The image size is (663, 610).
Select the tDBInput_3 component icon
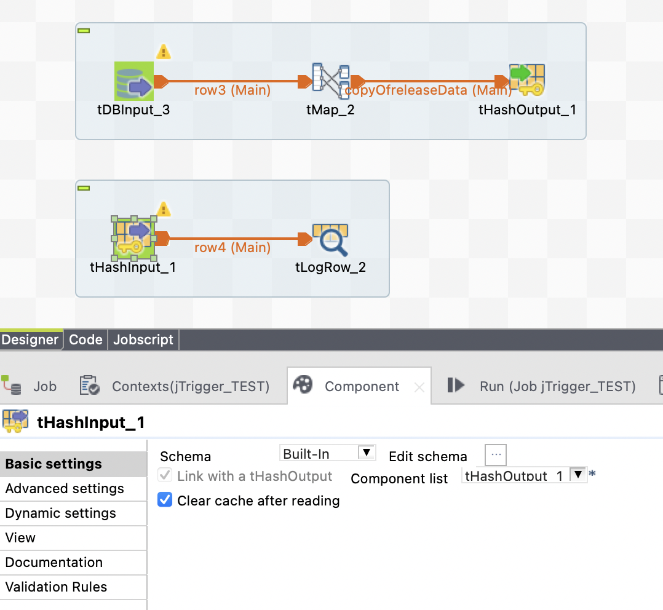point(133,81)
